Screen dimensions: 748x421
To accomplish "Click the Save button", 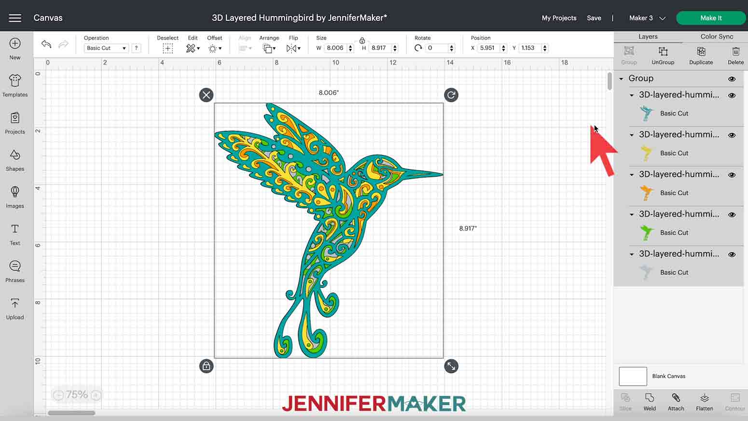I will [594, 18].
